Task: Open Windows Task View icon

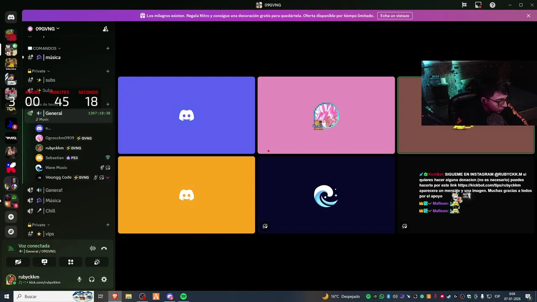Action: coord(101,297)
